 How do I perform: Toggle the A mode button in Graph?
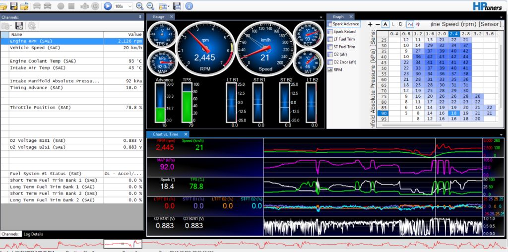click(x=385, y=24)
